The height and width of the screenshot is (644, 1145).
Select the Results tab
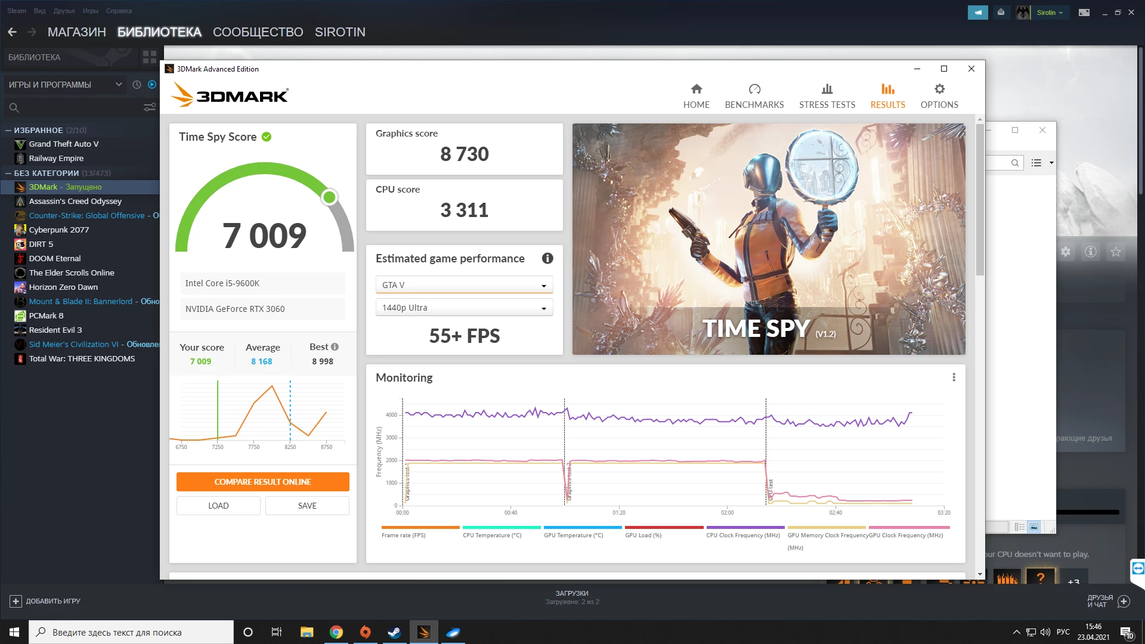coord(887,97)
